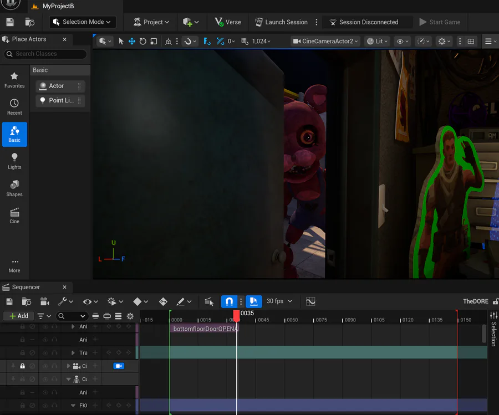
Task: Choose the Select (arrow) tool in viewport
Action: point(121,41)
